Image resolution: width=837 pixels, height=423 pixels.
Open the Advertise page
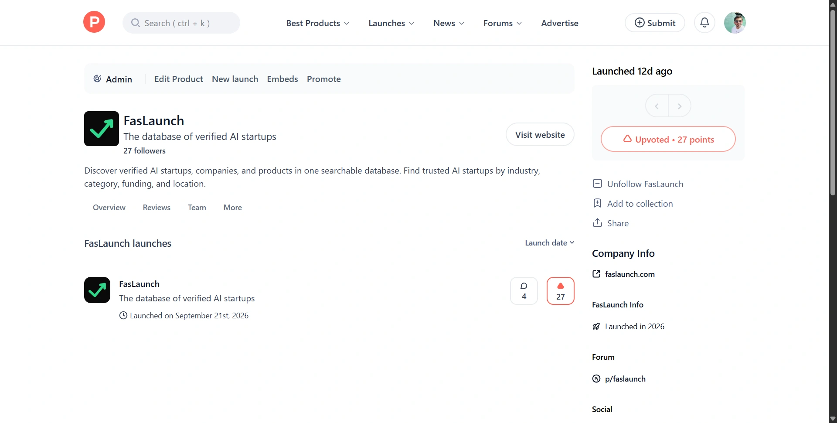point(560,23)
